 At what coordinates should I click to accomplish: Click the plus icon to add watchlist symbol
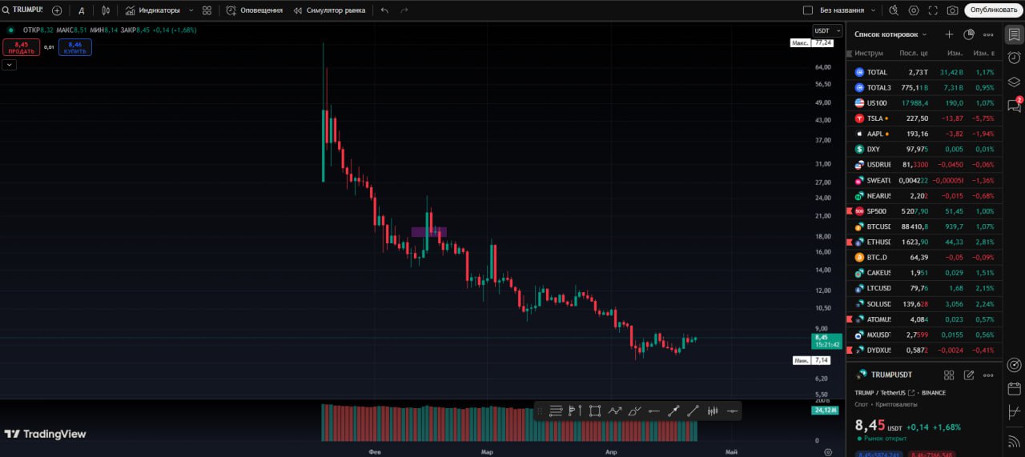[x=949, y=34]
